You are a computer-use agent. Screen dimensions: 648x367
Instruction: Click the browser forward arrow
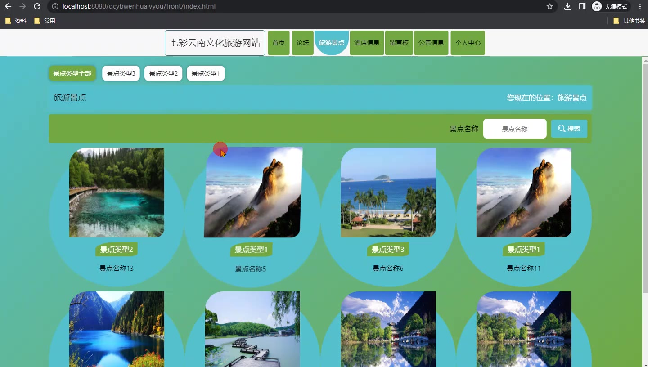click(x=23, y=6)
